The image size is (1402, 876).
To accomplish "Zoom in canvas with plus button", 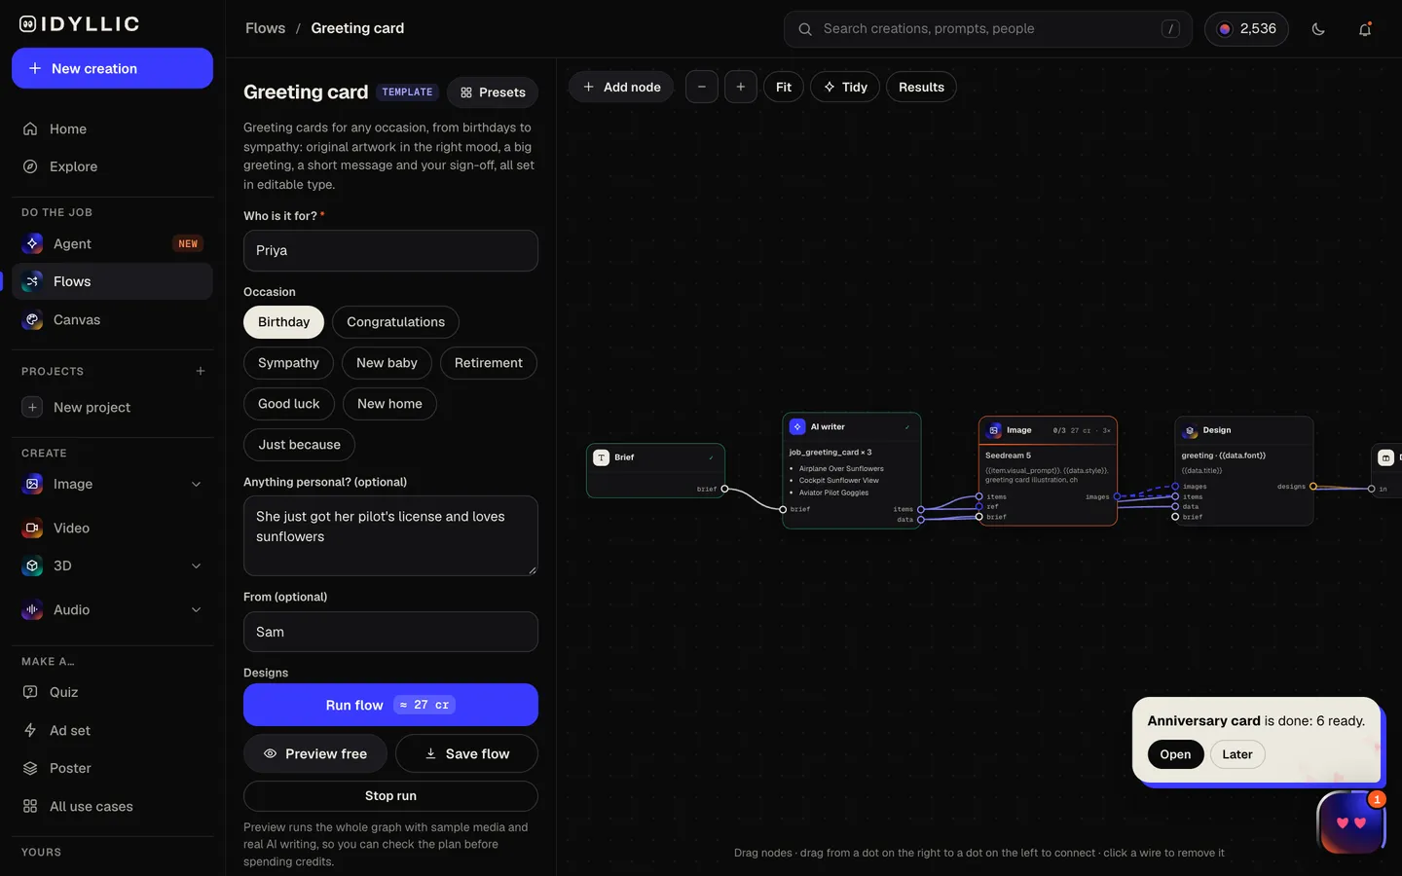I will pyautogui.click(x=741, y=87).
